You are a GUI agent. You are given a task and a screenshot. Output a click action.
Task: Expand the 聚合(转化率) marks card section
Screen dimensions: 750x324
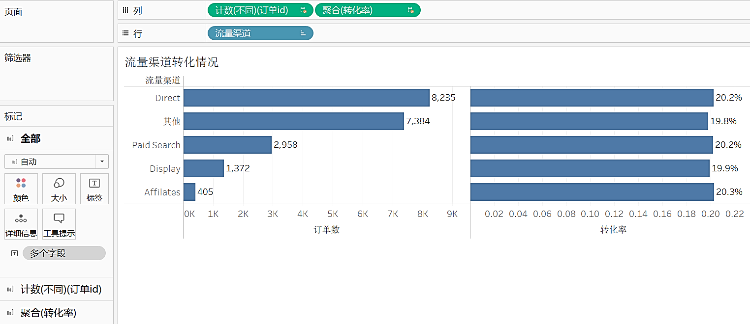pyautogui.click(x=57, y=313)
